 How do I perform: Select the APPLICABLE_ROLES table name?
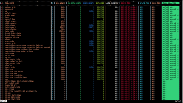(12, 83)
